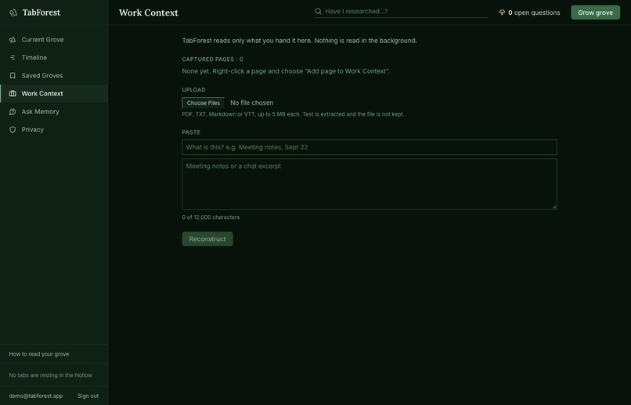Viewport: 631px width, 405px height.
Task: Click the Work Context page title
Action: (149, 13)
